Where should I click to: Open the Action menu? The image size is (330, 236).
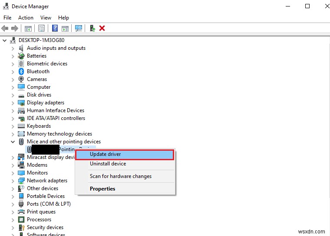pyautogui.click(x=26, y=18)
